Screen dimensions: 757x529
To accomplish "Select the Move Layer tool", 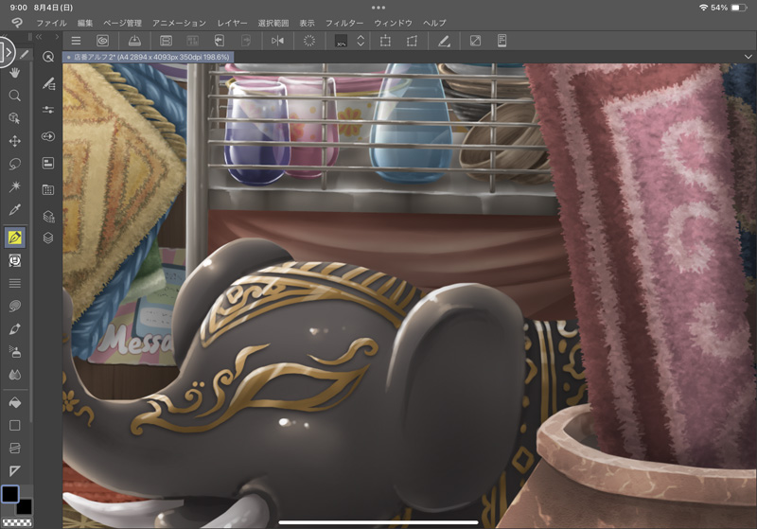I will click(15, 141).
